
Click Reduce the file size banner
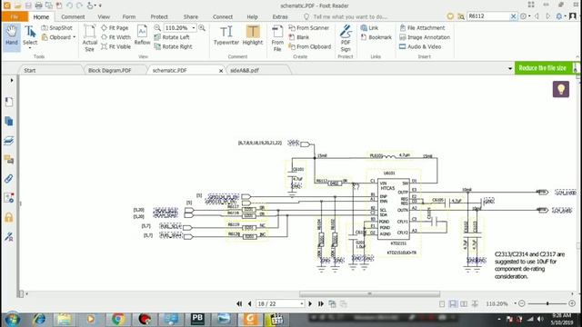click(542, 68)
